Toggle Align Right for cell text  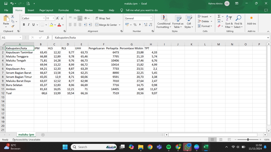tap(80, 25)
